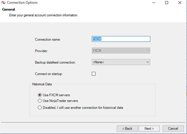The height and width of the screenshot is (134, 187).
Task: Click the "Backup datafeed connection:" label
Action: [x=55, y=62]
